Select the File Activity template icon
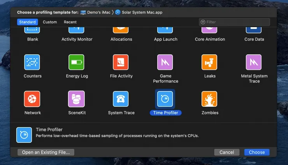Viewport: 288px width, 165px height. (121, 62)
